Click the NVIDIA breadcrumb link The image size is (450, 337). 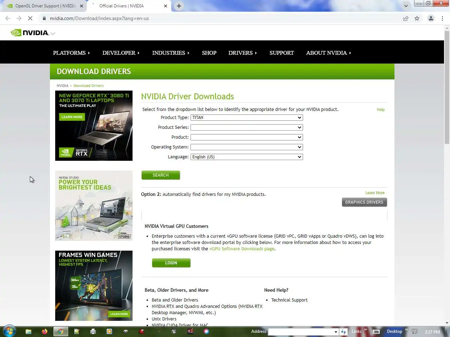(63, 86)
